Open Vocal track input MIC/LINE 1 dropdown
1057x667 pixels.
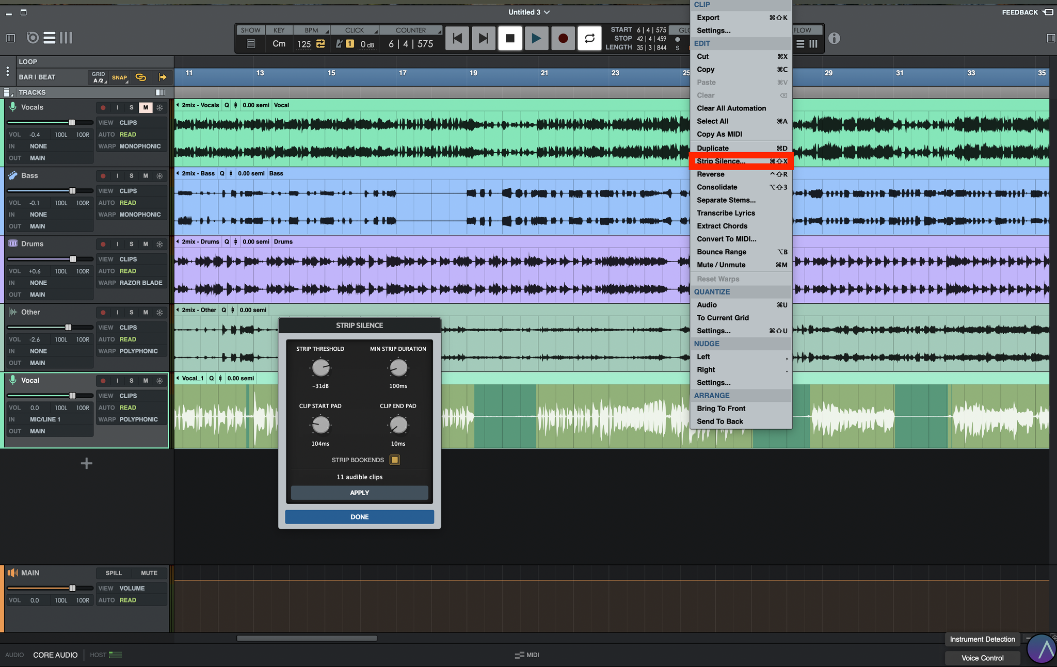pyautogui.click(x=45, y=419)
